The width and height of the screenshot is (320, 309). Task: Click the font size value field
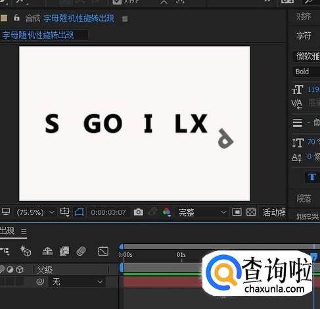click(x=313, y=89)
